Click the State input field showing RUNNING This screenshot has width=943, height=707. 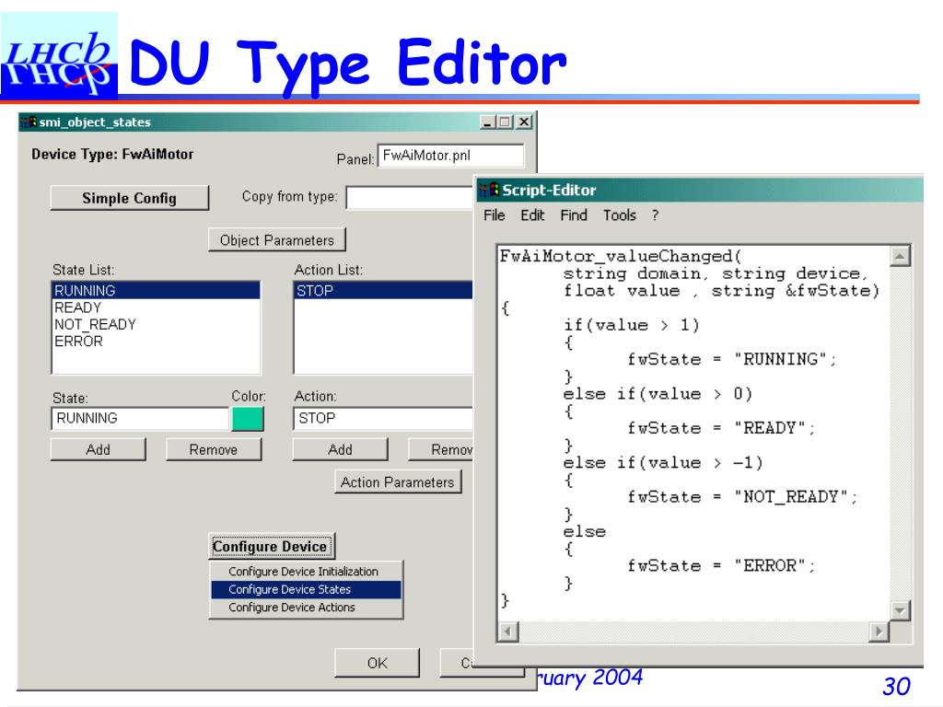(x=140, y=419)
